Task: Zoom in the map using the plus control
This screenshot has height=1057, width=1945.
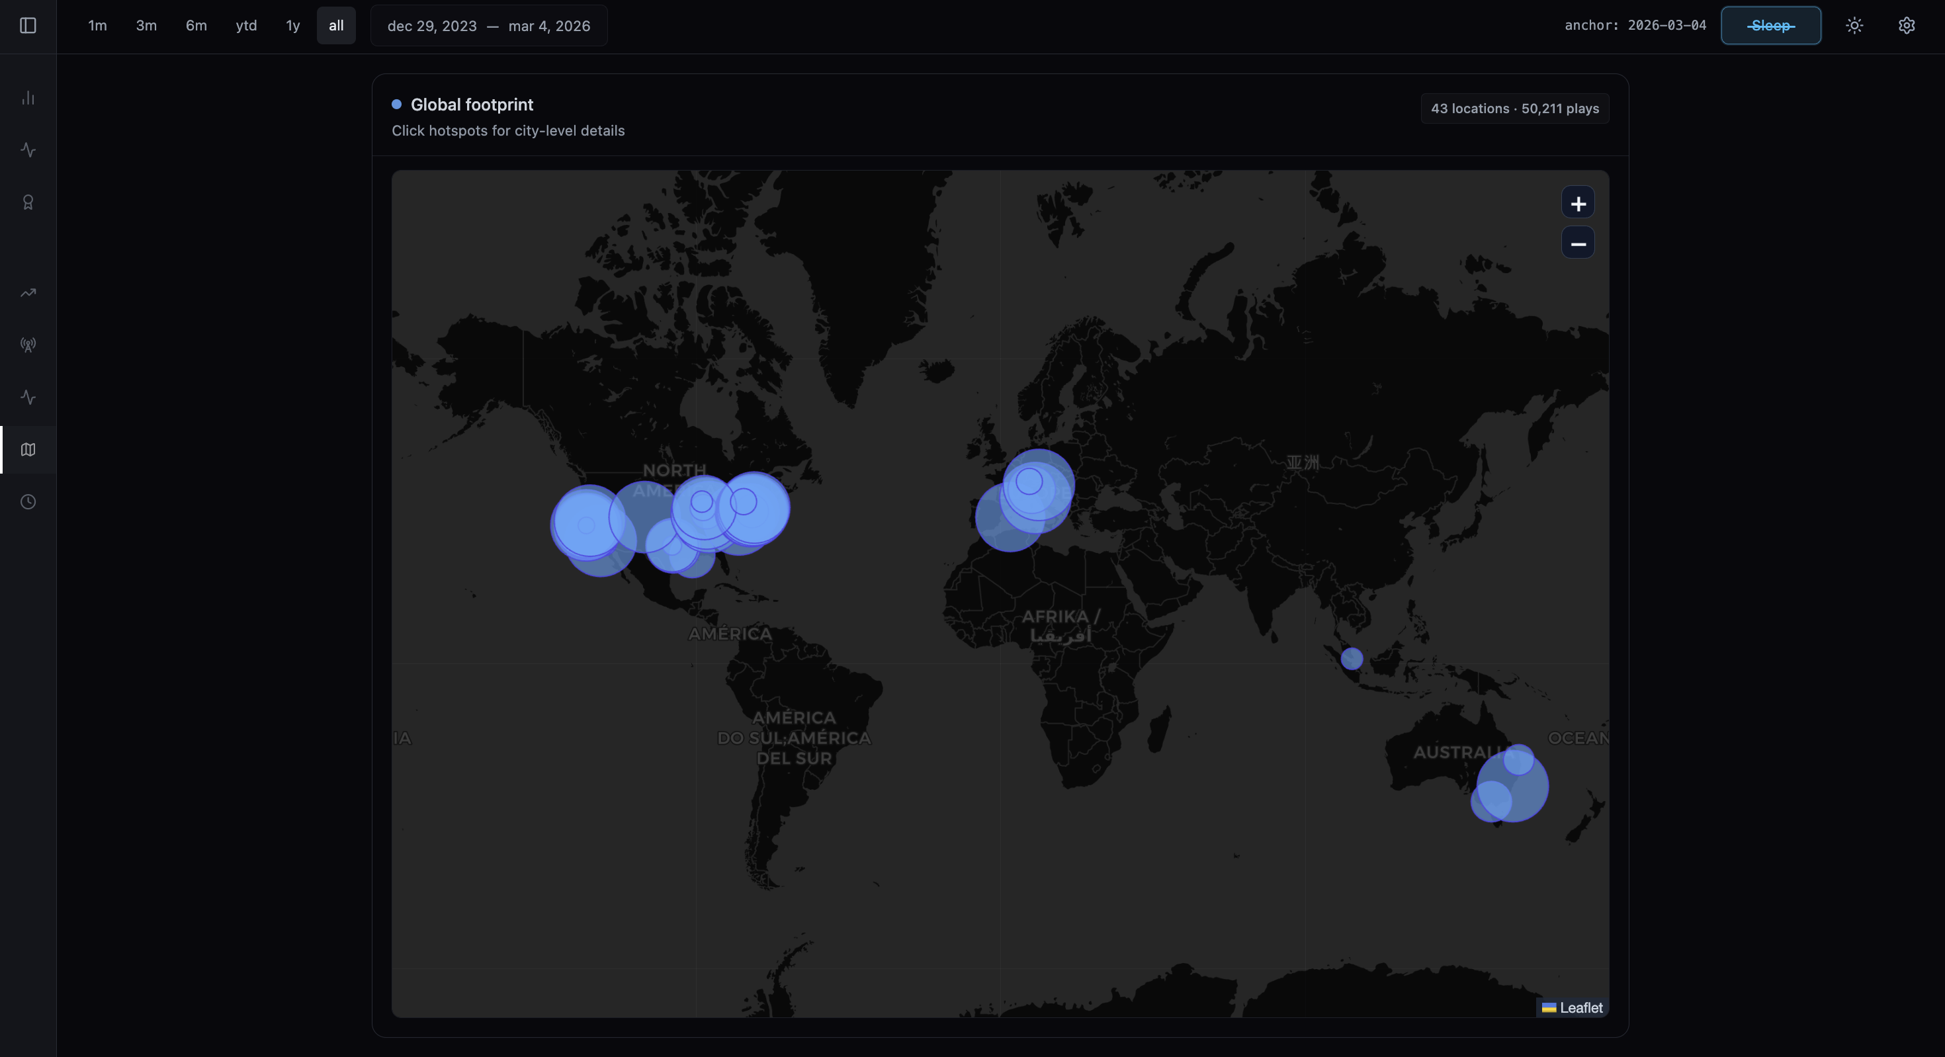Action: pyautogui.click(x=1577, y=202)
